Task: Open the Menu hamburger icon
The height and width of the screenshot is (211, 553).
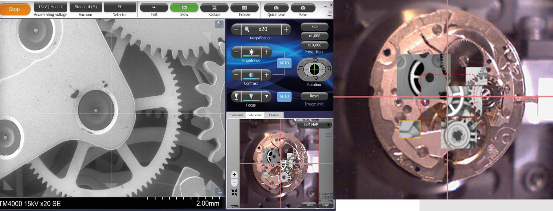Action: (x=330, y=13)
